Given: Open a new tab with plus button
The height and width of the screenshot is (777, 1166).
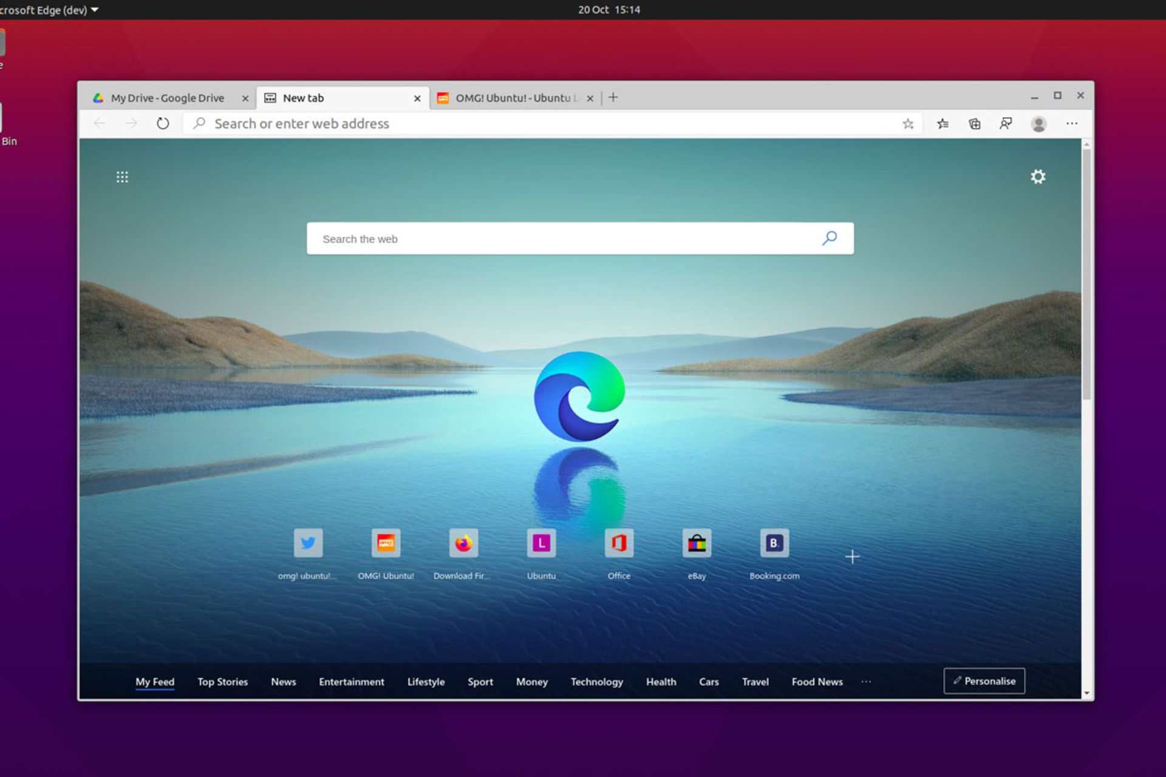Looking at the screenshot, I should pyautogui.click(x=613, y=98).
